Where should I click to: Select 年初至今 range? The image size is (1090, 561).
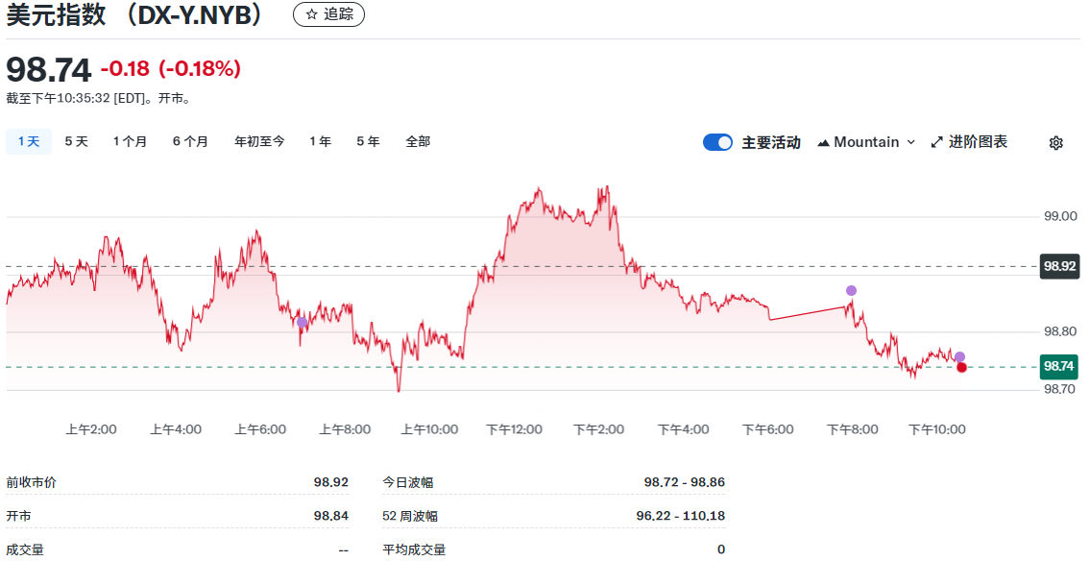pyautogui.click(x=259, y=142)
